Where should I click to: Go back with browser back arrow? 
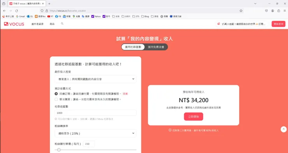[x=4, y=11]
